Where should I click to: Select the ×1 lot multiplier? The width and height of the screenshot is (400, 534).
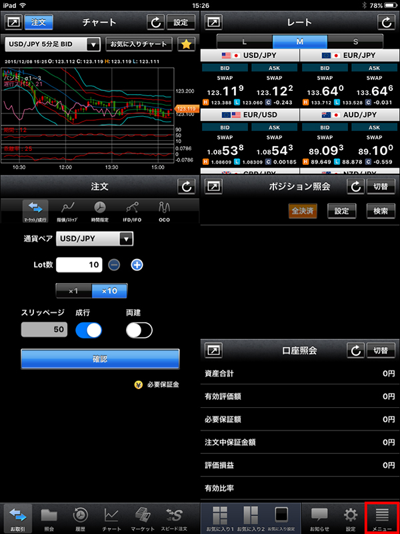(x=73, y=291)
